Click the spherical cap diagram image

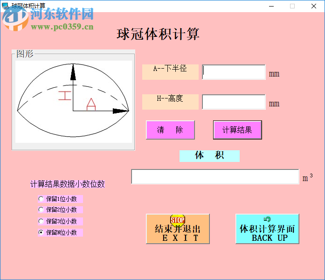coord(74,102)
